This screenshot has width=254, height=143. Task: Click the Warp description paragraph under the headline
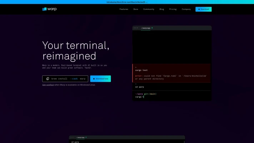click(x=75, y=66)
